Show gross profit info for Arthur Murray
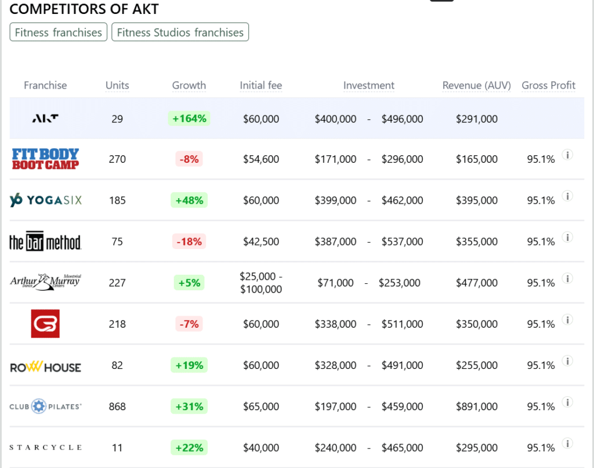Image resolution: width=594 pixels, height=468 pixels. pos(567,279)
